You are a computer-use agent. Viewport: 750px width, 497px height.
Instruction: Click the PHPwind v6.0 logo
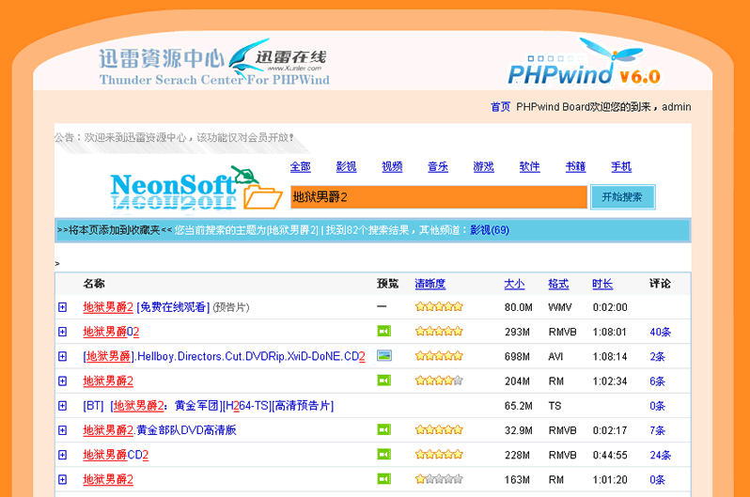[583, 66]
